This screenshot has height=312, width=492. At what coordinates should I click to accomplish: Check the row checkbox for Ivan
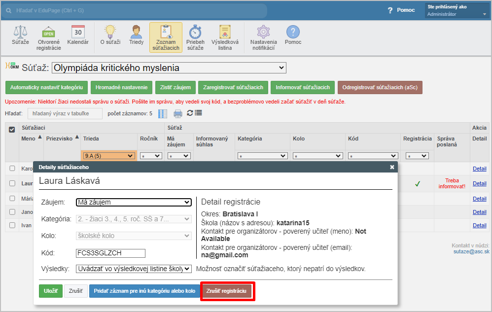(12, 225)
